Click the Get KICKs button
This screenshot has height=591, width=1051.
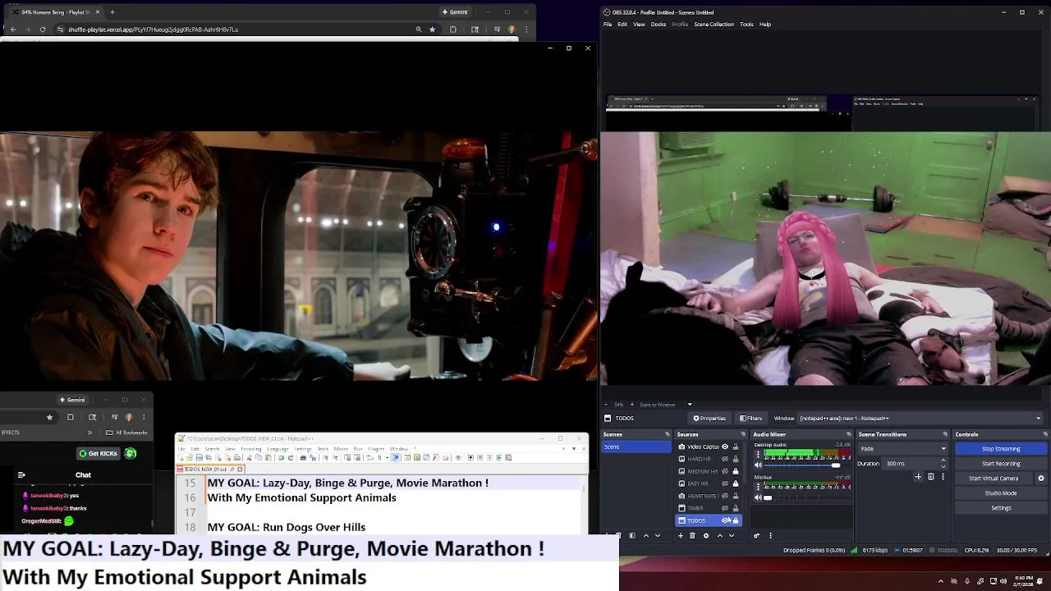pos(98,453)
